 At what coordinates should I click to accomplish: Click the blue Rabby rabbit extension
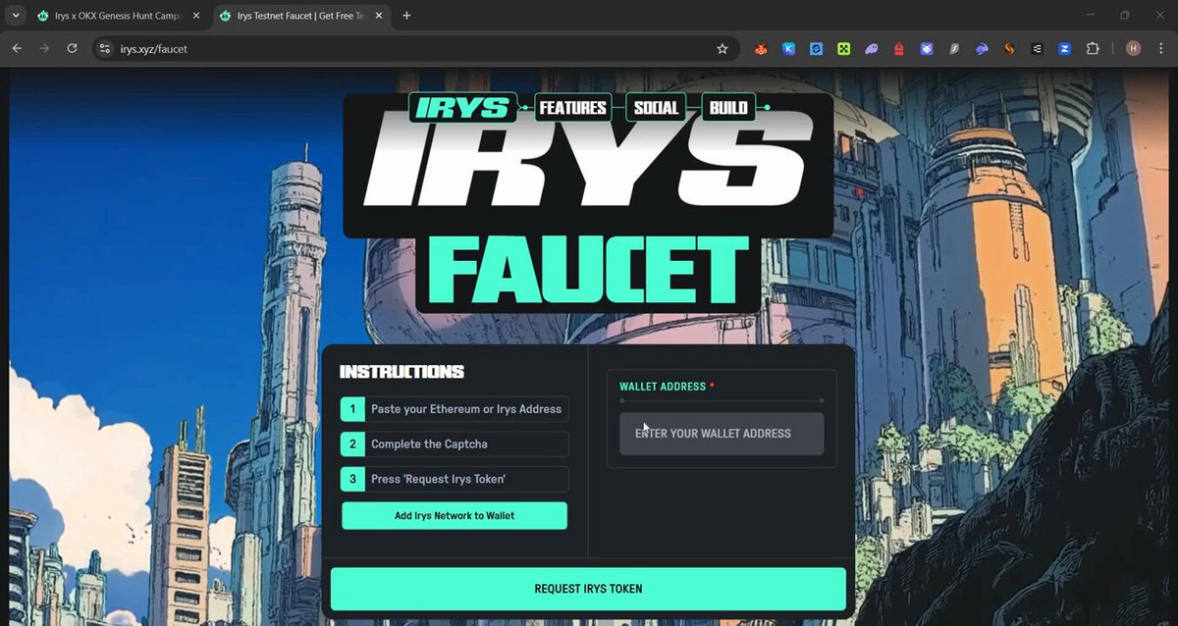pyautogui.click(x=981, y=48)
